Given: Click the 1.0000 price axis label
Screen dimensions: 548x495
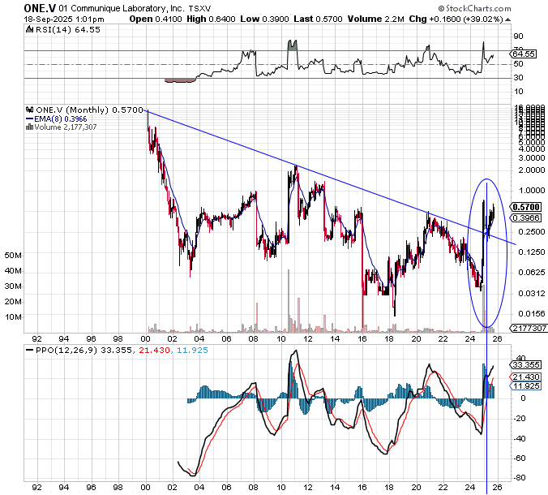Looking at the screenshot, I should point(532,191).
